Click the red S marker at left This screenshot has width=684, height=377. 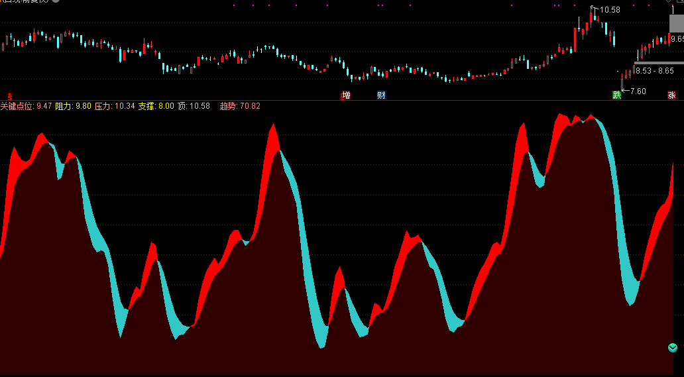pos(9,95)
